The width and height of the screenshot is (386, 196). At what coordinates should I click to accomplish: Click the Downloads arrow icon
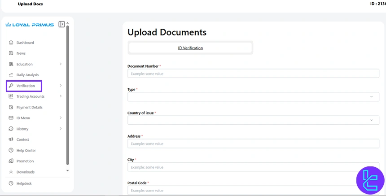click(x=11, y=172)
